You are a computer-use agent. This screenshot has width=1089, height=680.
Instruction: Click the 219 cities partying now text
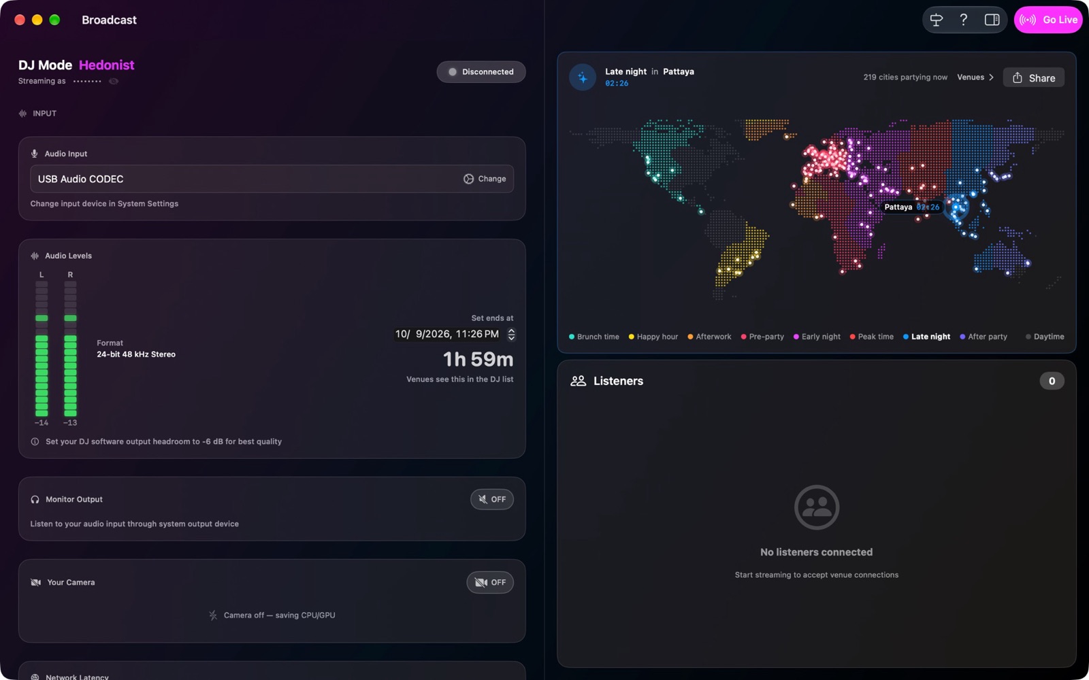(905, 78)
